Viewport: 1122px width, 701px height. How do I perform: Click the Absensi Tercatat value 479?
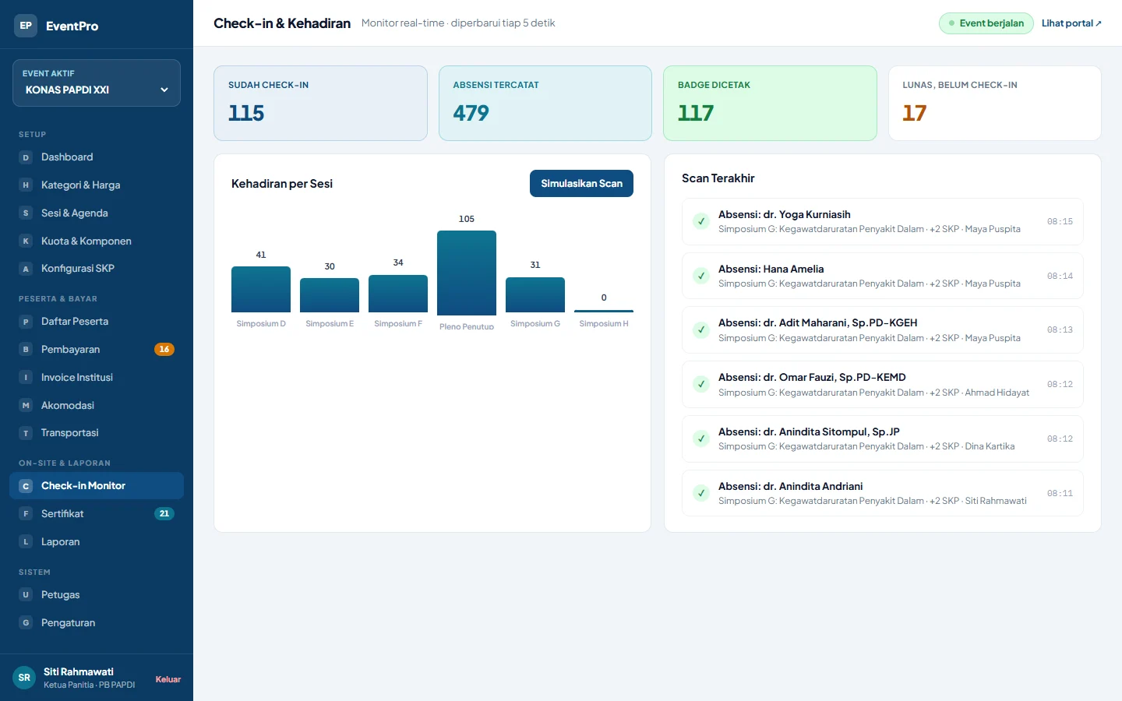tap(471, 114)
